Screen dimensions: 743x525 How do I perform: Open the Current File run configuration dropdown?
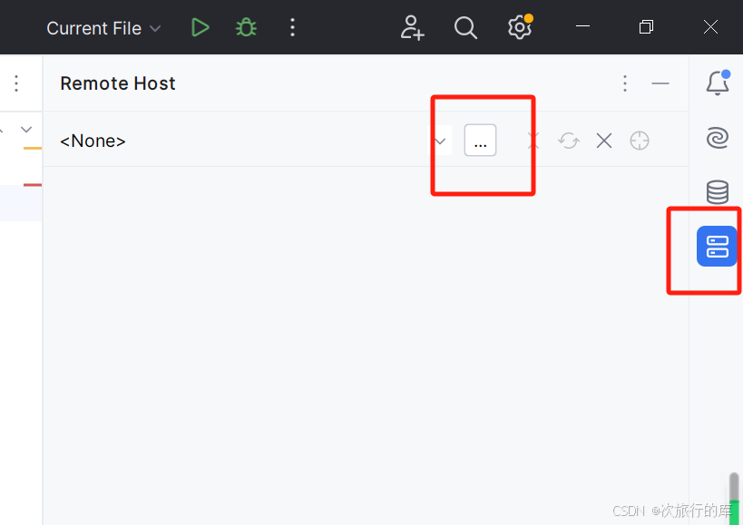(x=103, y=28)
